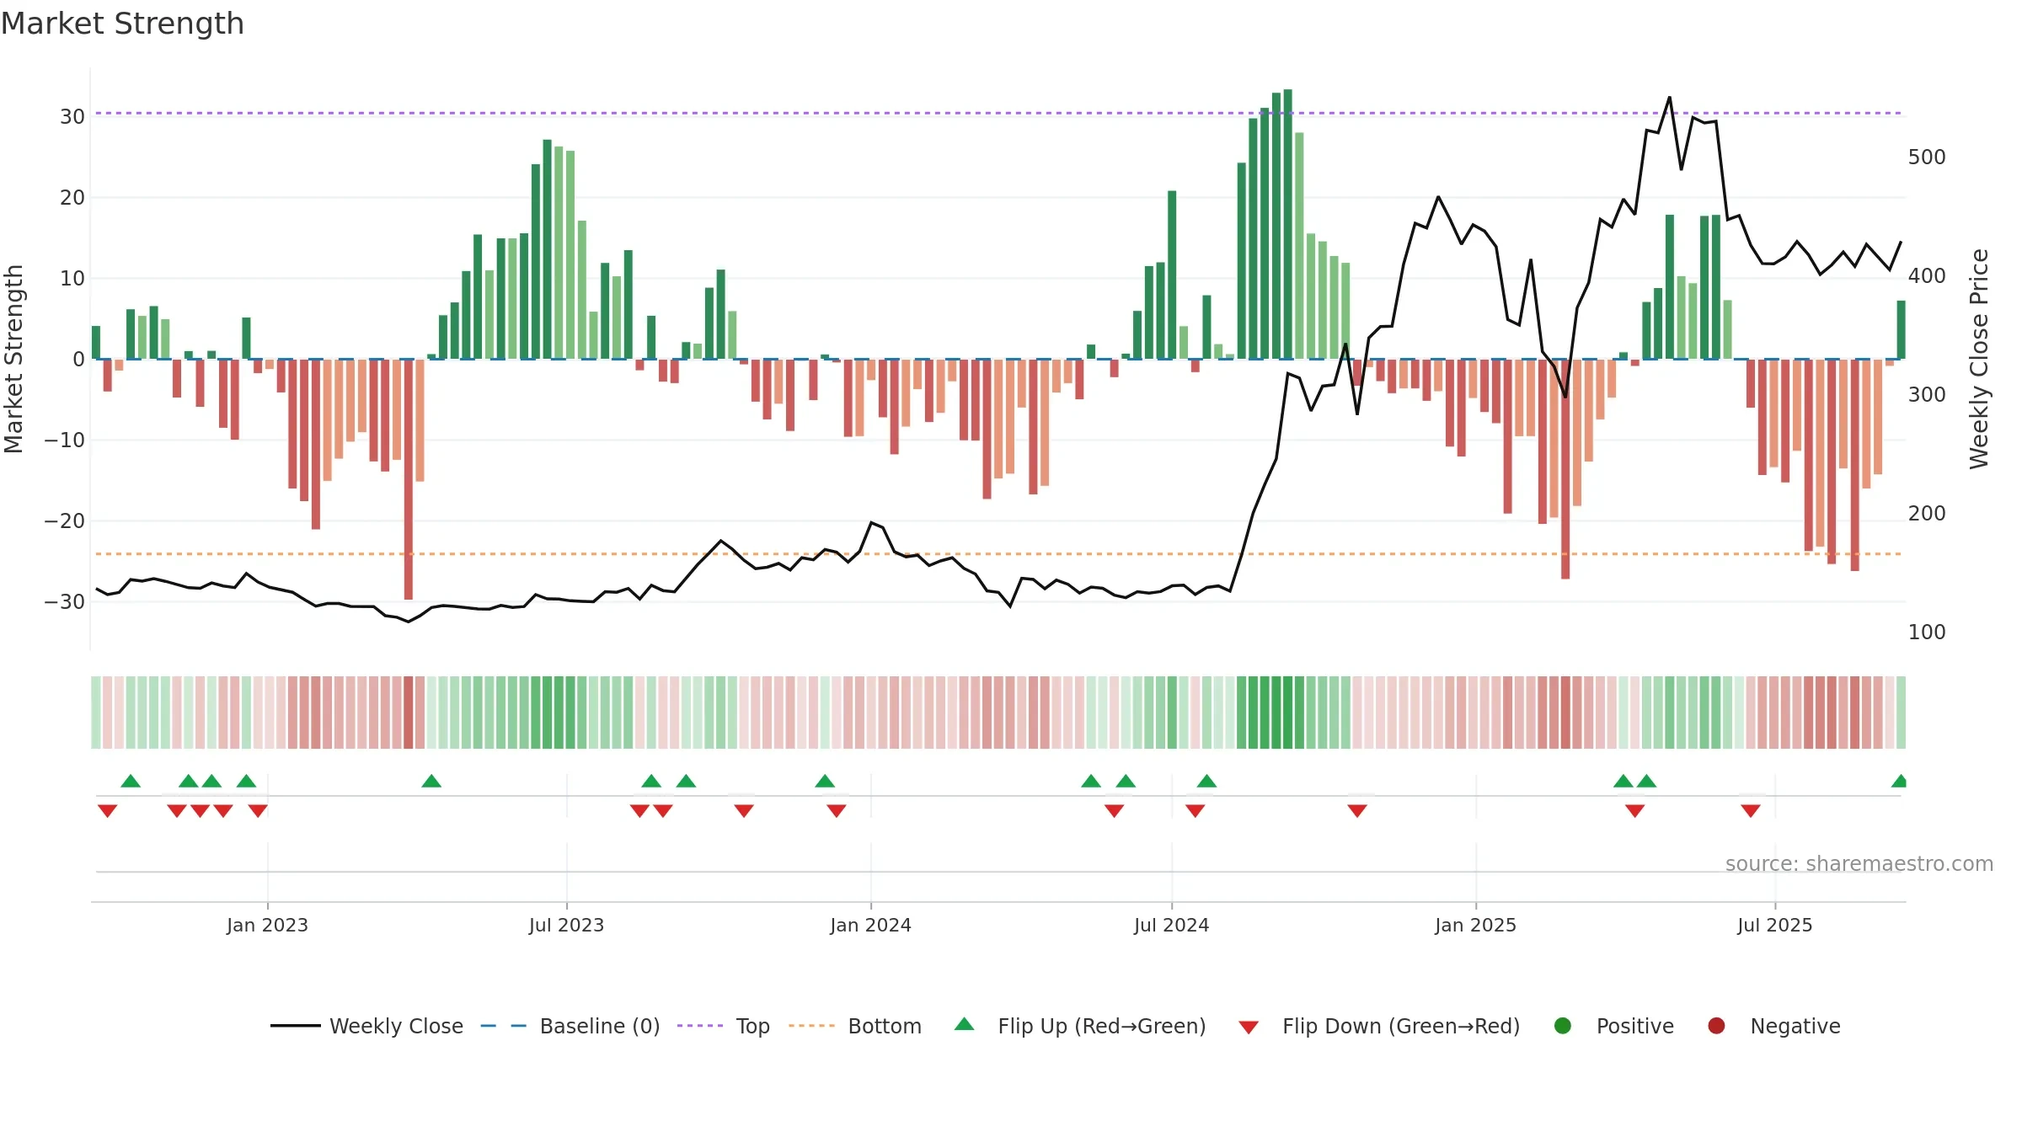Click the 300 tick on right axis
Image resolution: width=2022 pixels, height=1137 pixels.
coord(1927,395)
